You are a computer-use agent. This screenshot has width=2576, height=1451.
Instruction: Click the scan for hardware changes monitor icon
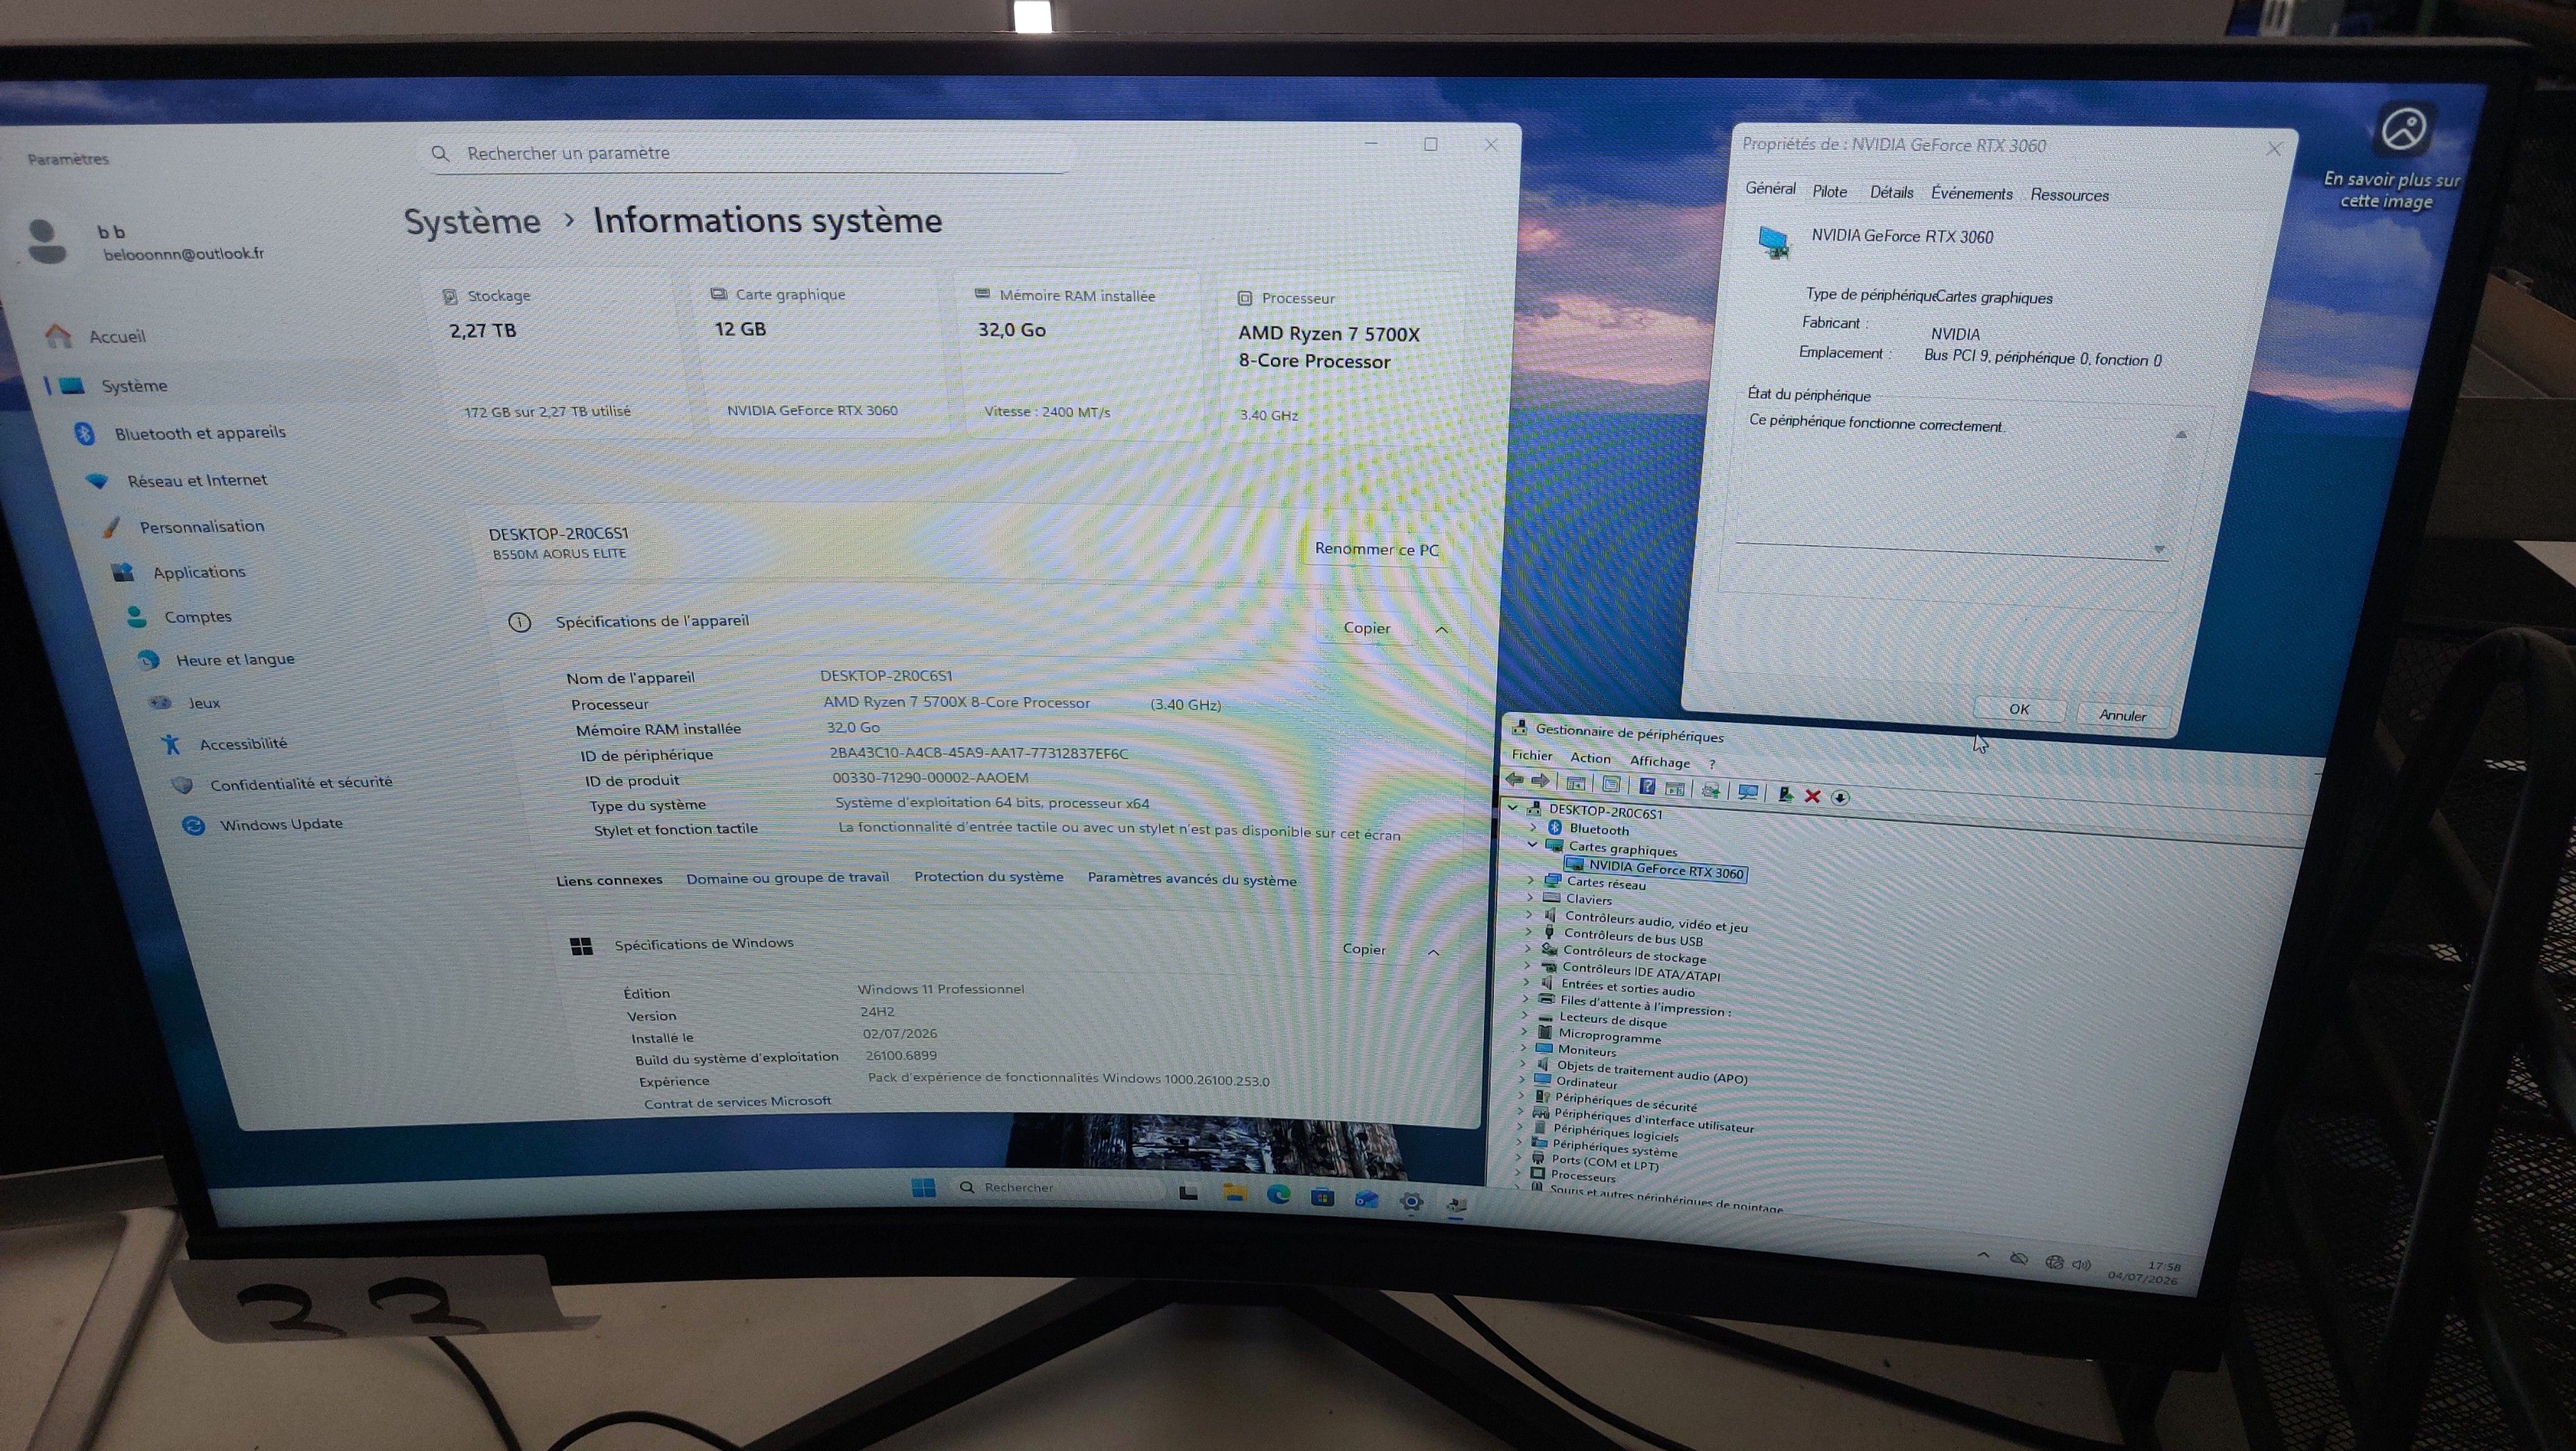[x=1748, y=792]
